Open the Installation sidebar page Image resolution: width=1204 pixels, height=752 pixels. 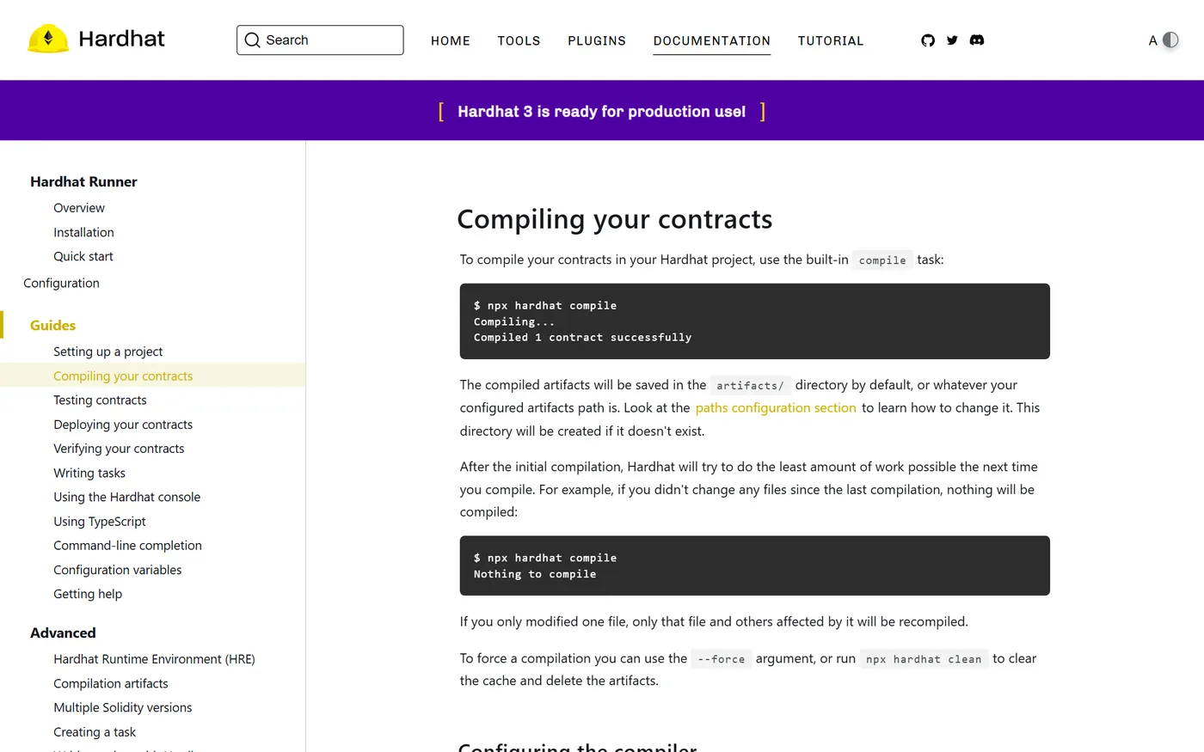[83, 232]
